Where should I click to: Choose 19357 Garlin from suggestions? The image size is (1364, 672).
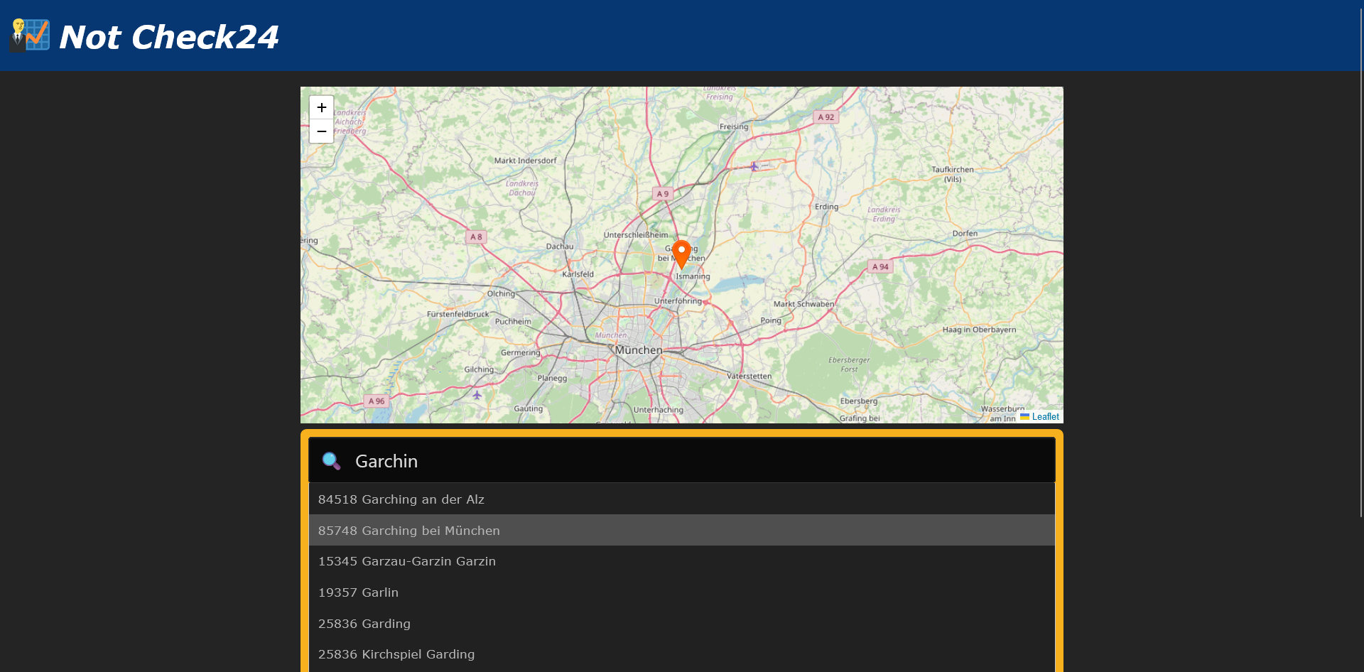pos(682,592)
